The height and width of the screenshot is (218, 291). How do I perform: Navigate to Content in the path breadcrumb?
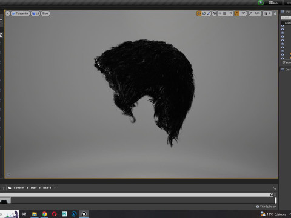coord(19,188)
